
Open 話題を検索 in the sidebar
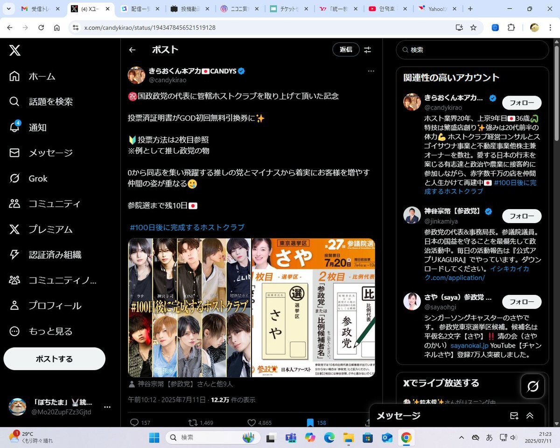click(x=42, y=102)
